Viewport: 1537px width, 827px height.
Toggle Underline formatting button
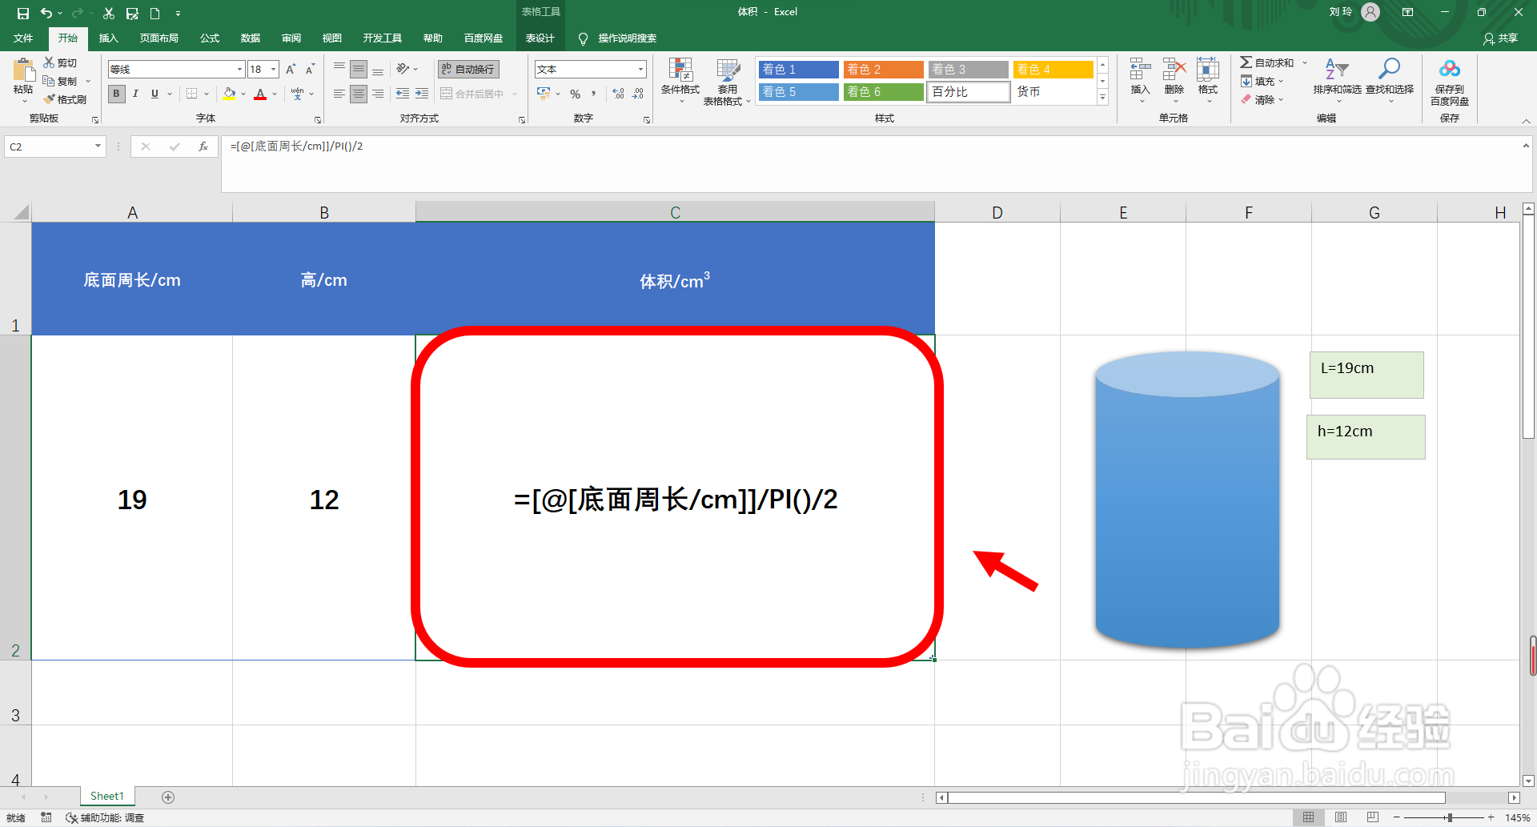[155, 94]
